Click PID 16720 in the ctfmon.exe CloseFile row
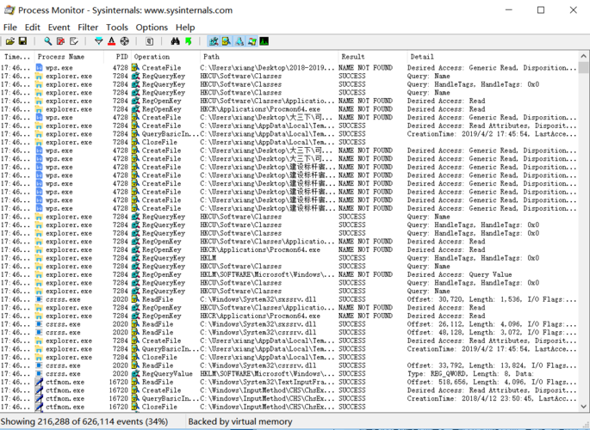Screen dimensions: 590x430 [x=119, y=407]
